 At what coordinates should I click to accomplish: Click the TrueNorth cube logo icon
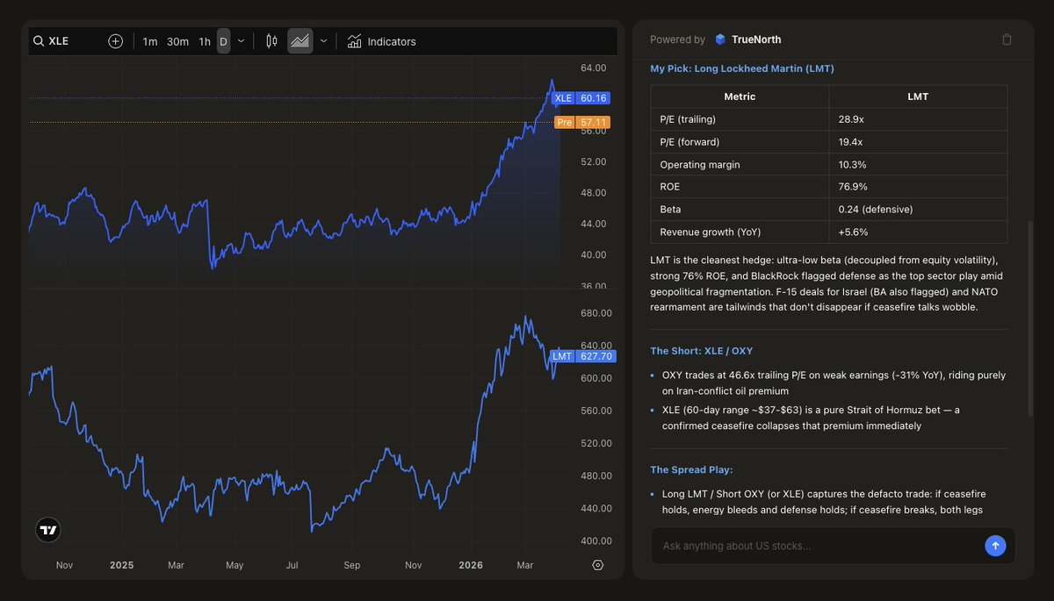[720, 39]
